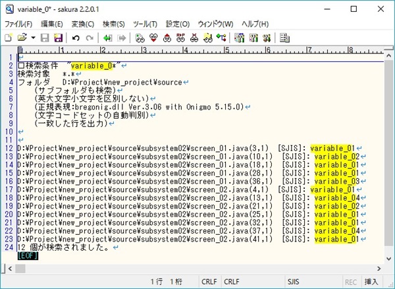The width and height of the screenshot is (395, 289).
Task: Click the (サブフォルダも検索) line
Action: click(78, 90)
